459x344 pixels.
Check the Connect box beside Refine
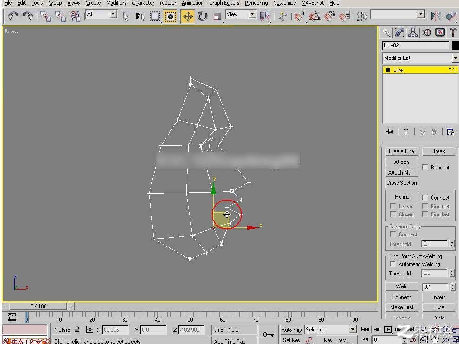[x=425, y=197]
